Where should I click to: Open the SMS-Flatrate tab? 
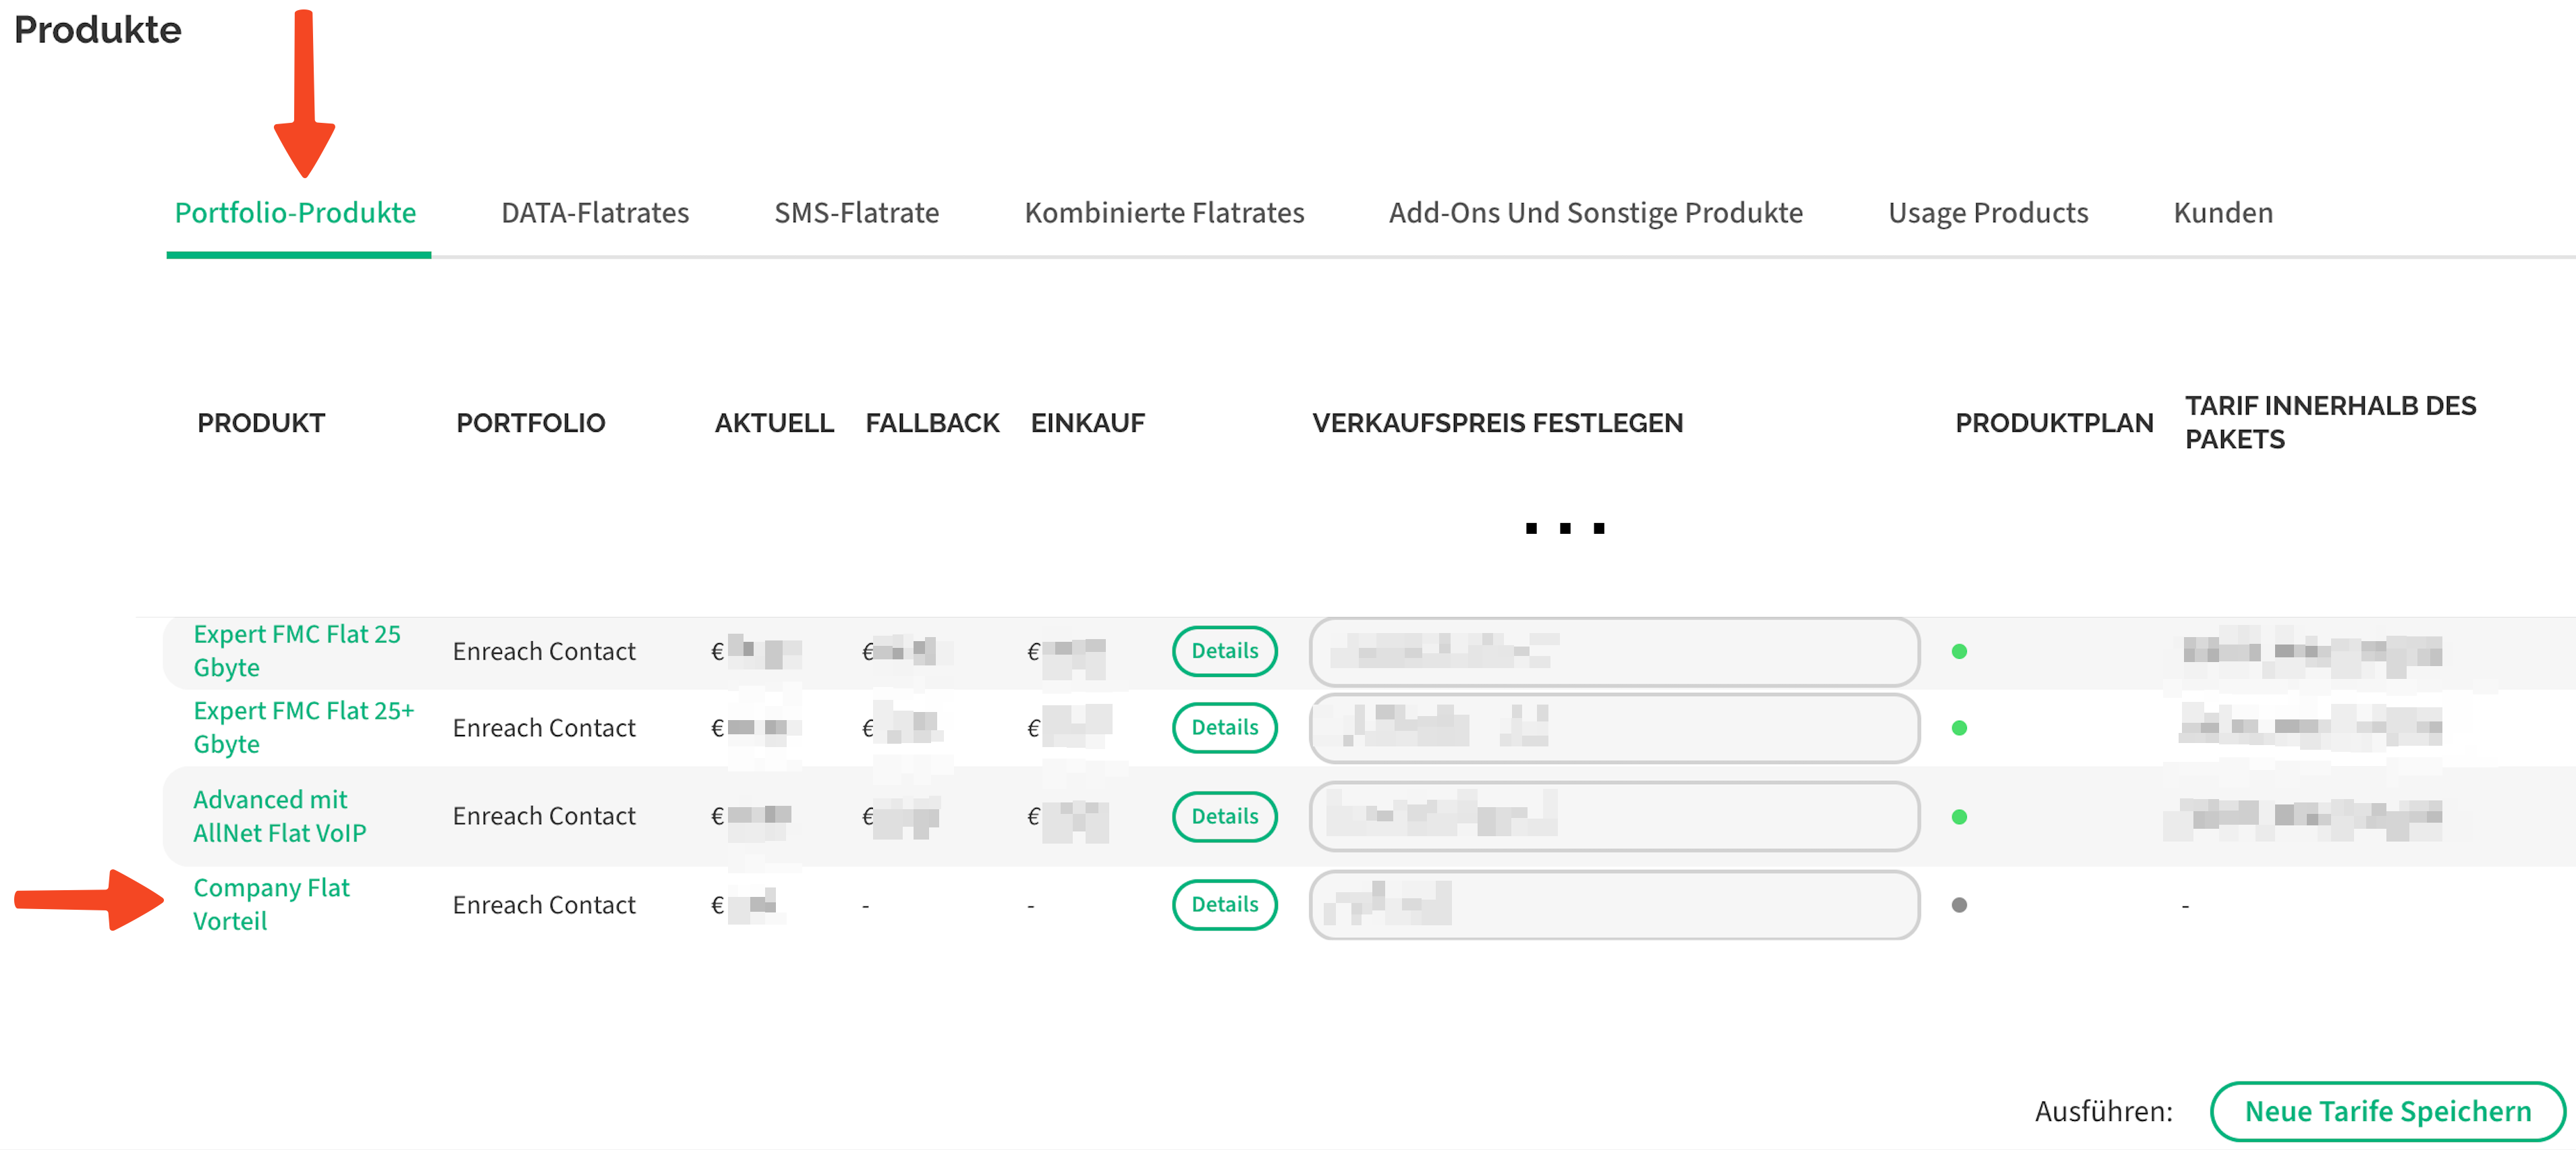(856, 213)
